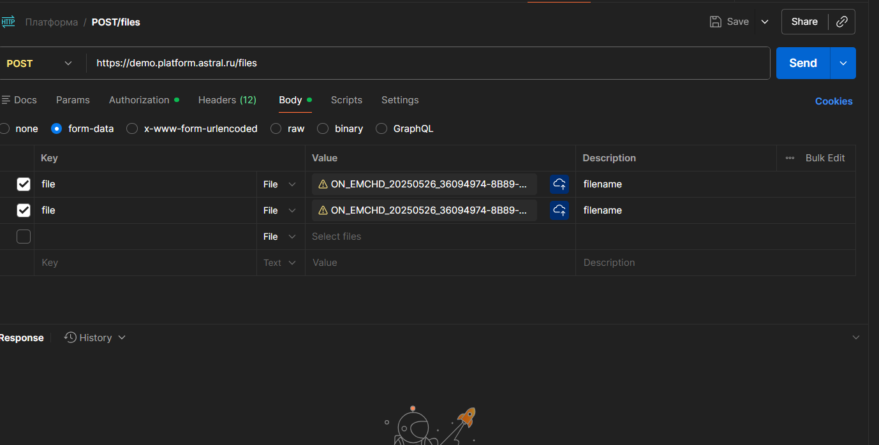Image resolution: width=879 pixels, height=445 pixels.
Task: Open the Headers (12) tab
Action: [227, 100]
